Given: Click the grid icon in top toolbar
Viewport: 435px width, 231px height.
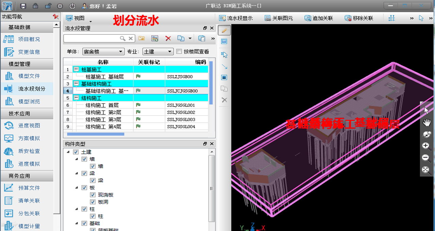Looking at the screenshot, I should [392, 18].
